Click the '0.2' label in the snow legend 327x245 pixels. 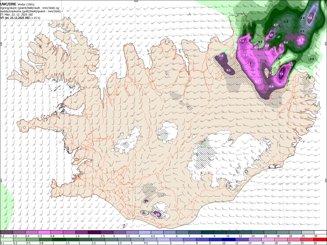pyautogui.click(x=2, y=236)
